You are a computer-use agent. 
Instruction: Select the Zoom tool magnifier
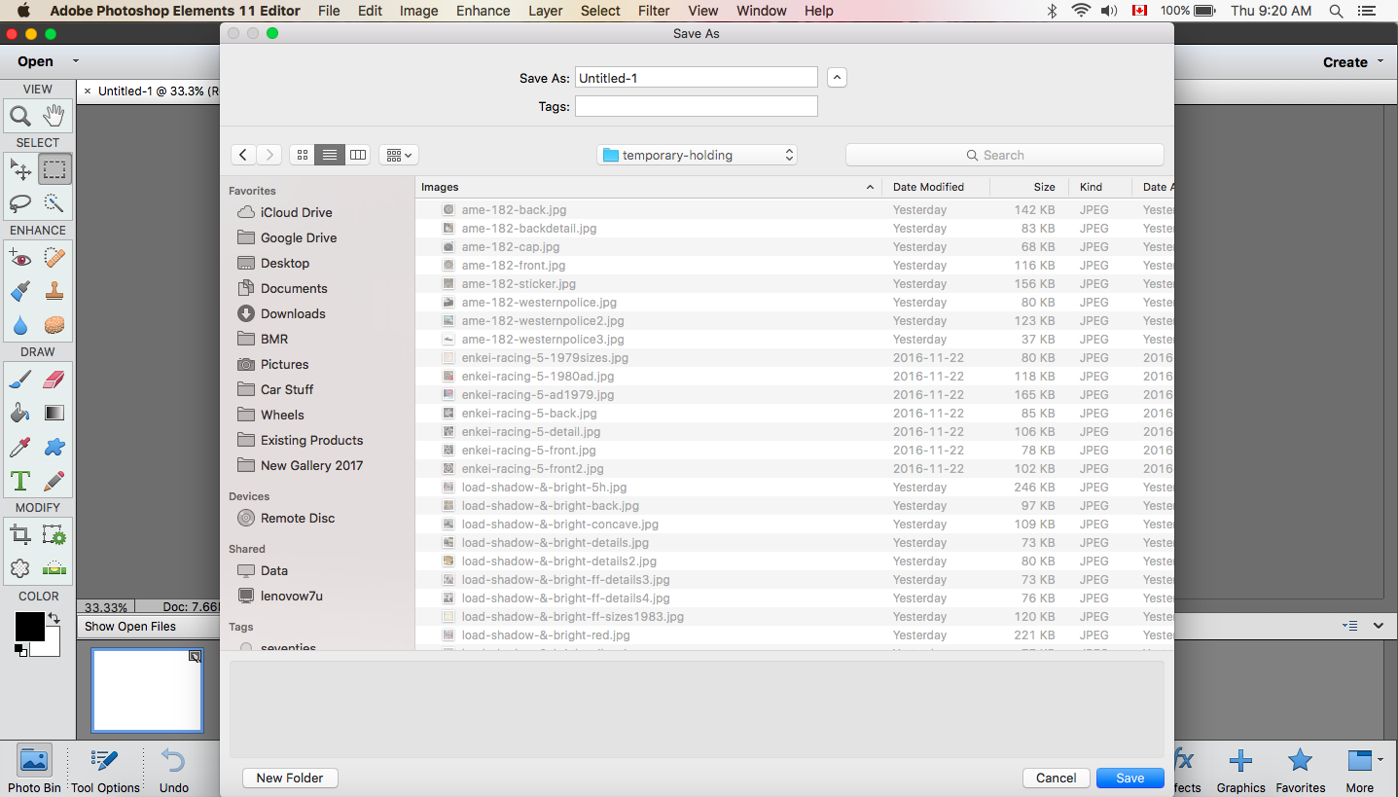pos(20,117)
